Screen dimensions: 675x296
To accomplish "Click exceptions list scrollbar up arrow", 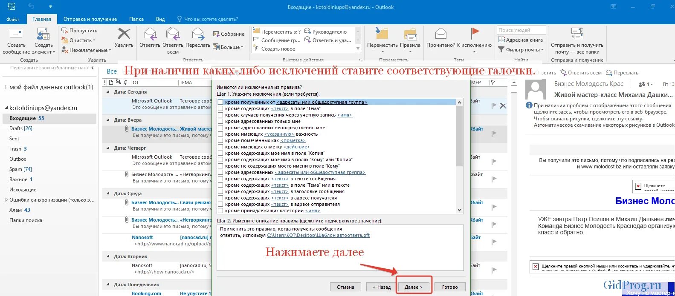I will (x=459, y=102).
